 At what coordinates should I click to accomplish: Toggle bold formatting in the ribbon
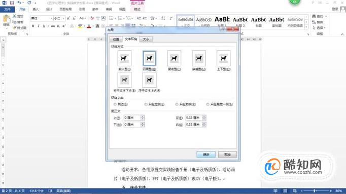click(33, 26)
